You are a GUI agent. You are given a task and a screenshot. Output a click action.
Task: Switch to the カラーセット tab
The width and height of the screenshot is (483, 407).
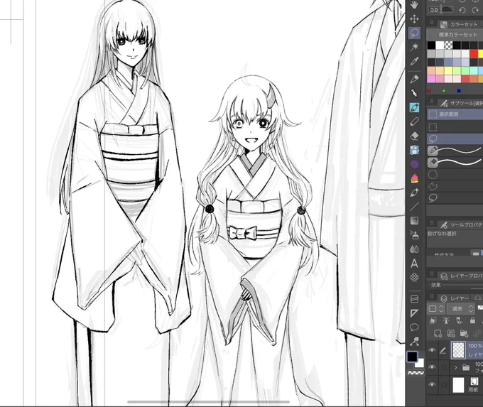460,24
